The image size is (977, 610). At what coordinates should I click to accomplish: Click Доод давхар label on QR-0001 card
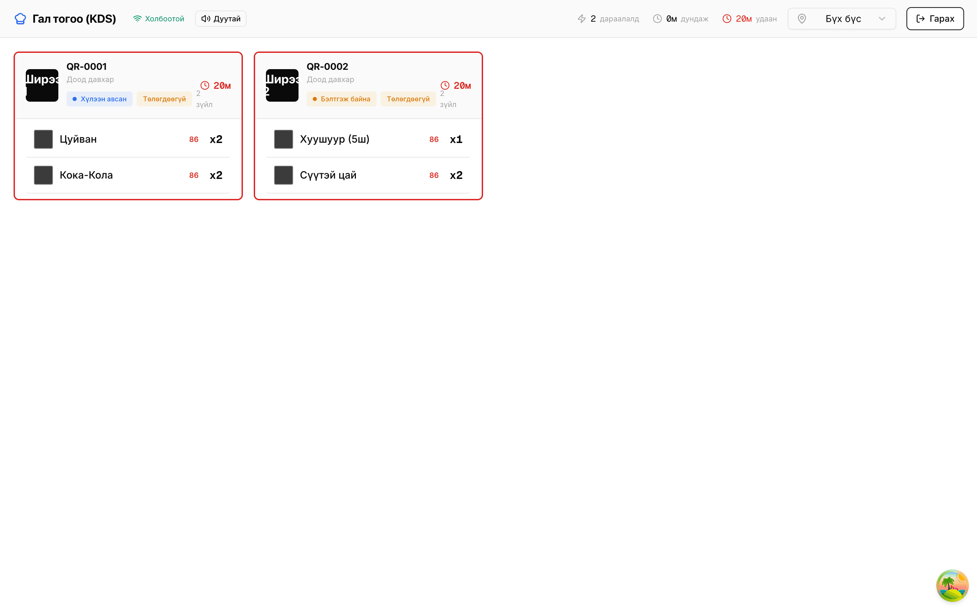click(90, 80)
